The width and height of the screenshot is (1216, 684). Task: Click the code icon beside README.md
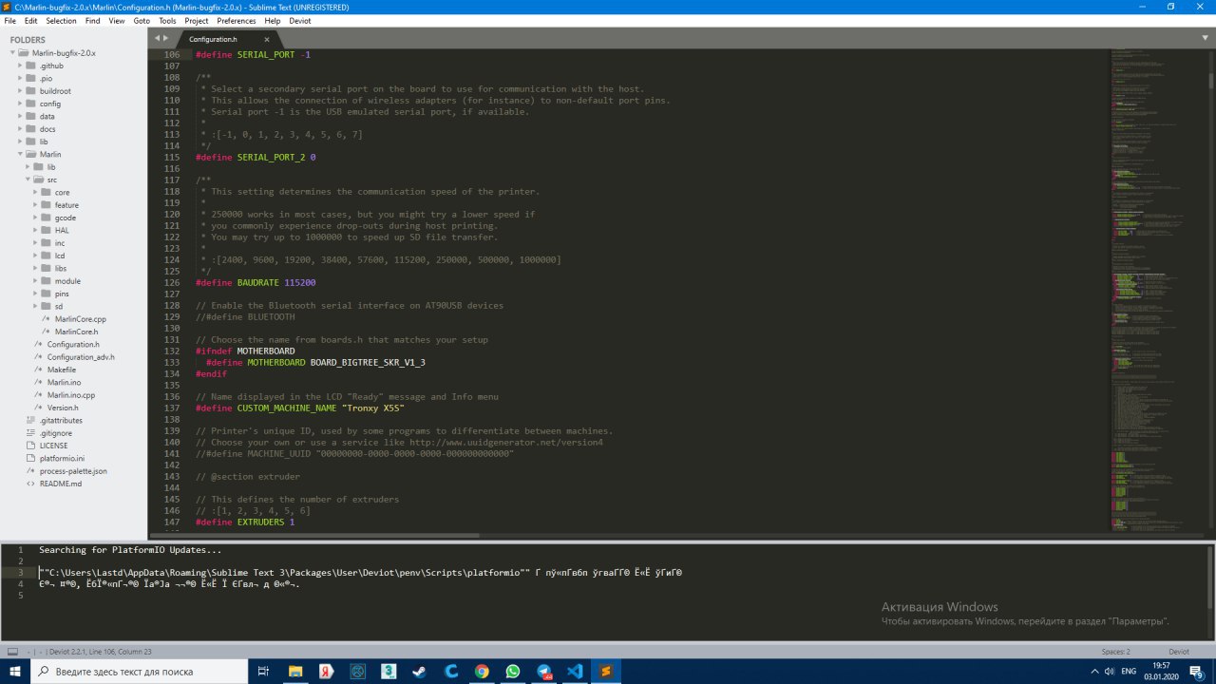[30, 484]
